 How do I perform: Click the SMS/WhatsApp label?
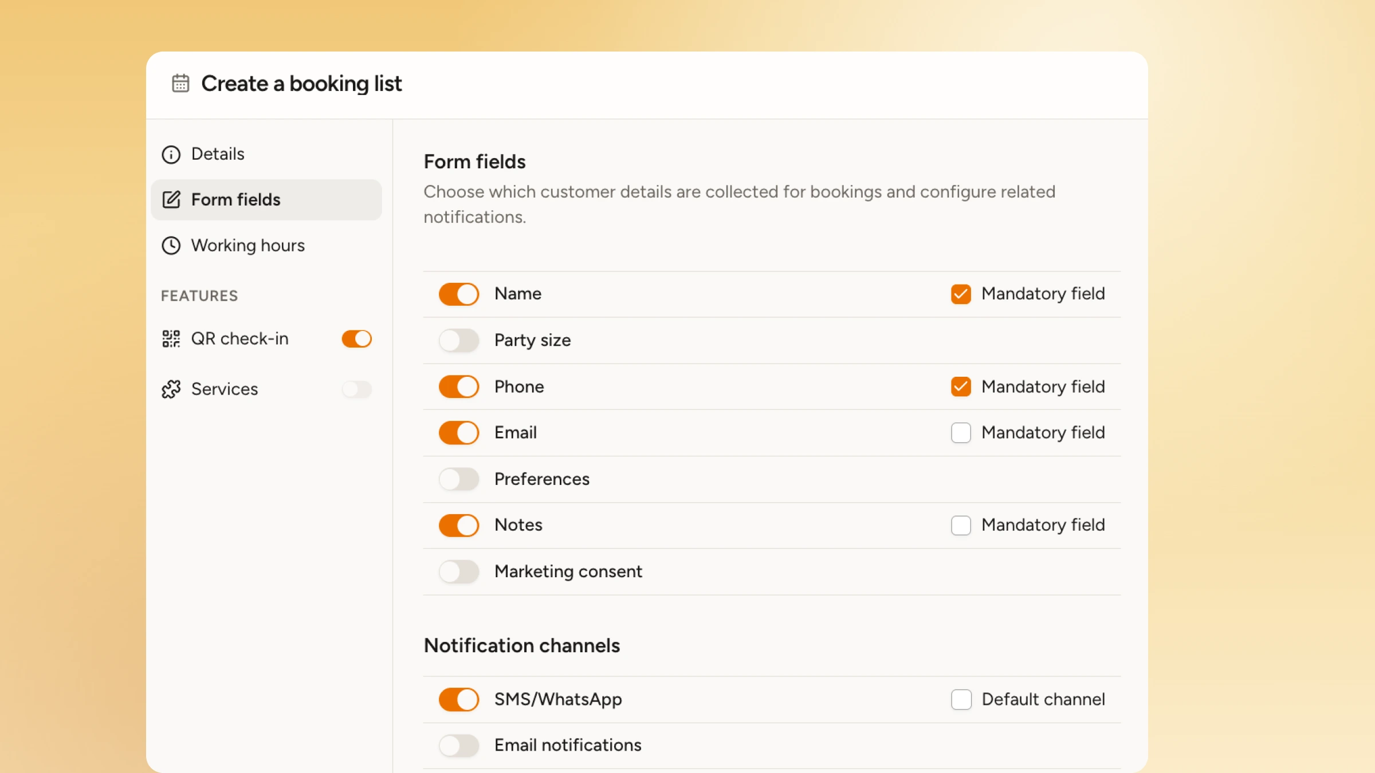click(558, 699)
